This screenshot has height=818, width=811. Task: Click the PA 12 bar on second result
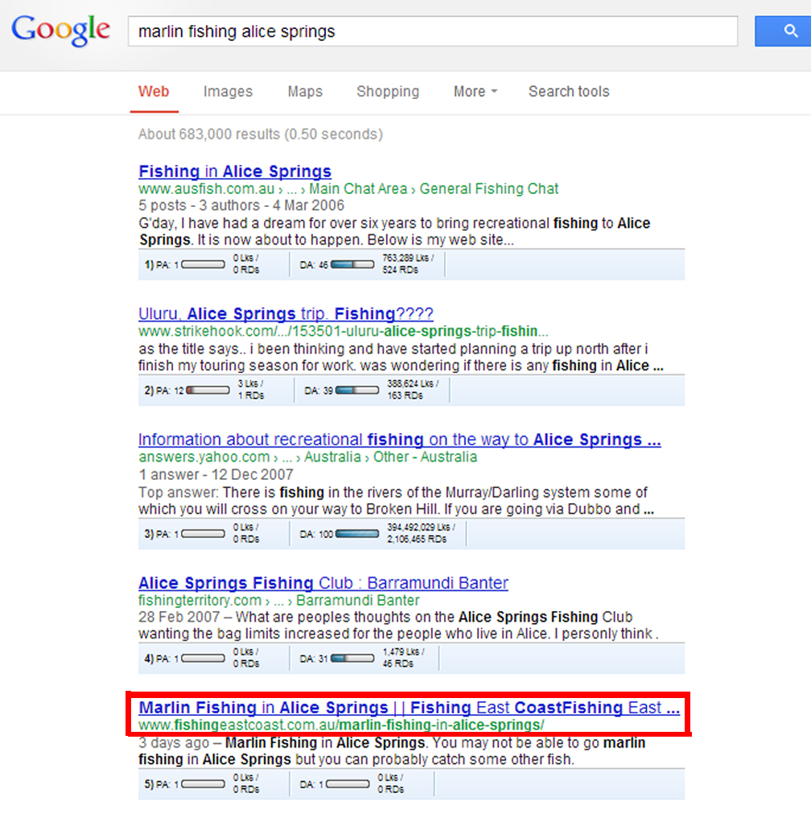[207, 390]
